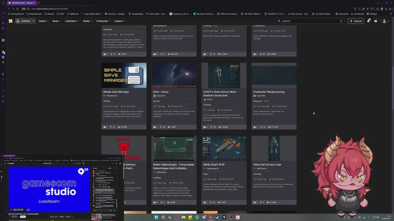Remove the Starfield game filter chip
The image size is (394, 221).
pos(33,21)
